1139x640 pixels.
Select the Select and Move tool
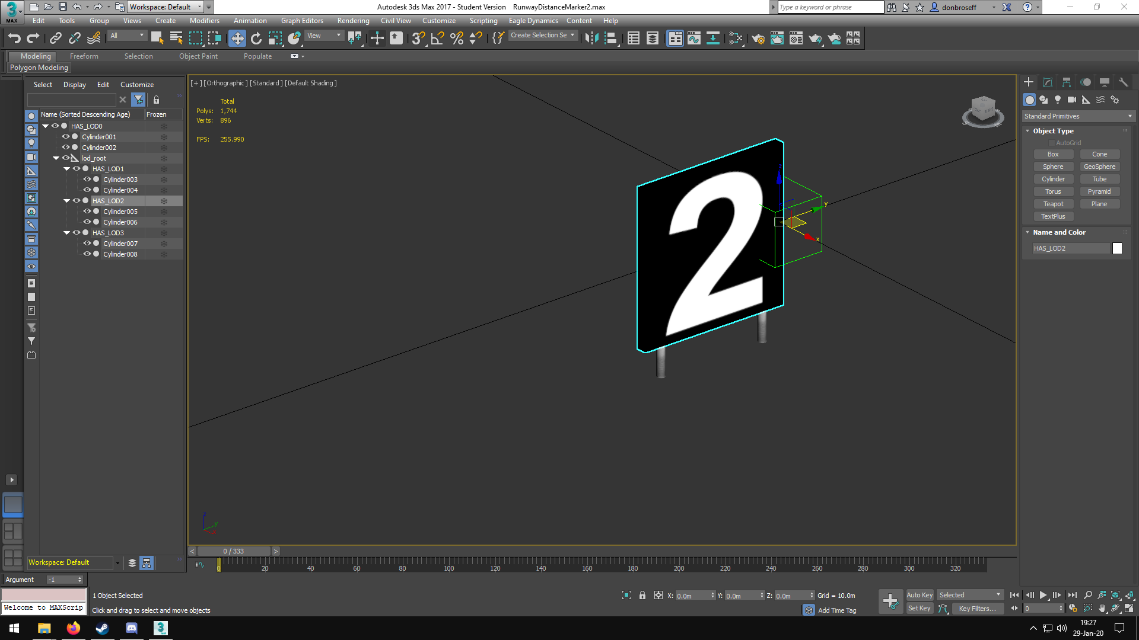(x=237, y=39)
